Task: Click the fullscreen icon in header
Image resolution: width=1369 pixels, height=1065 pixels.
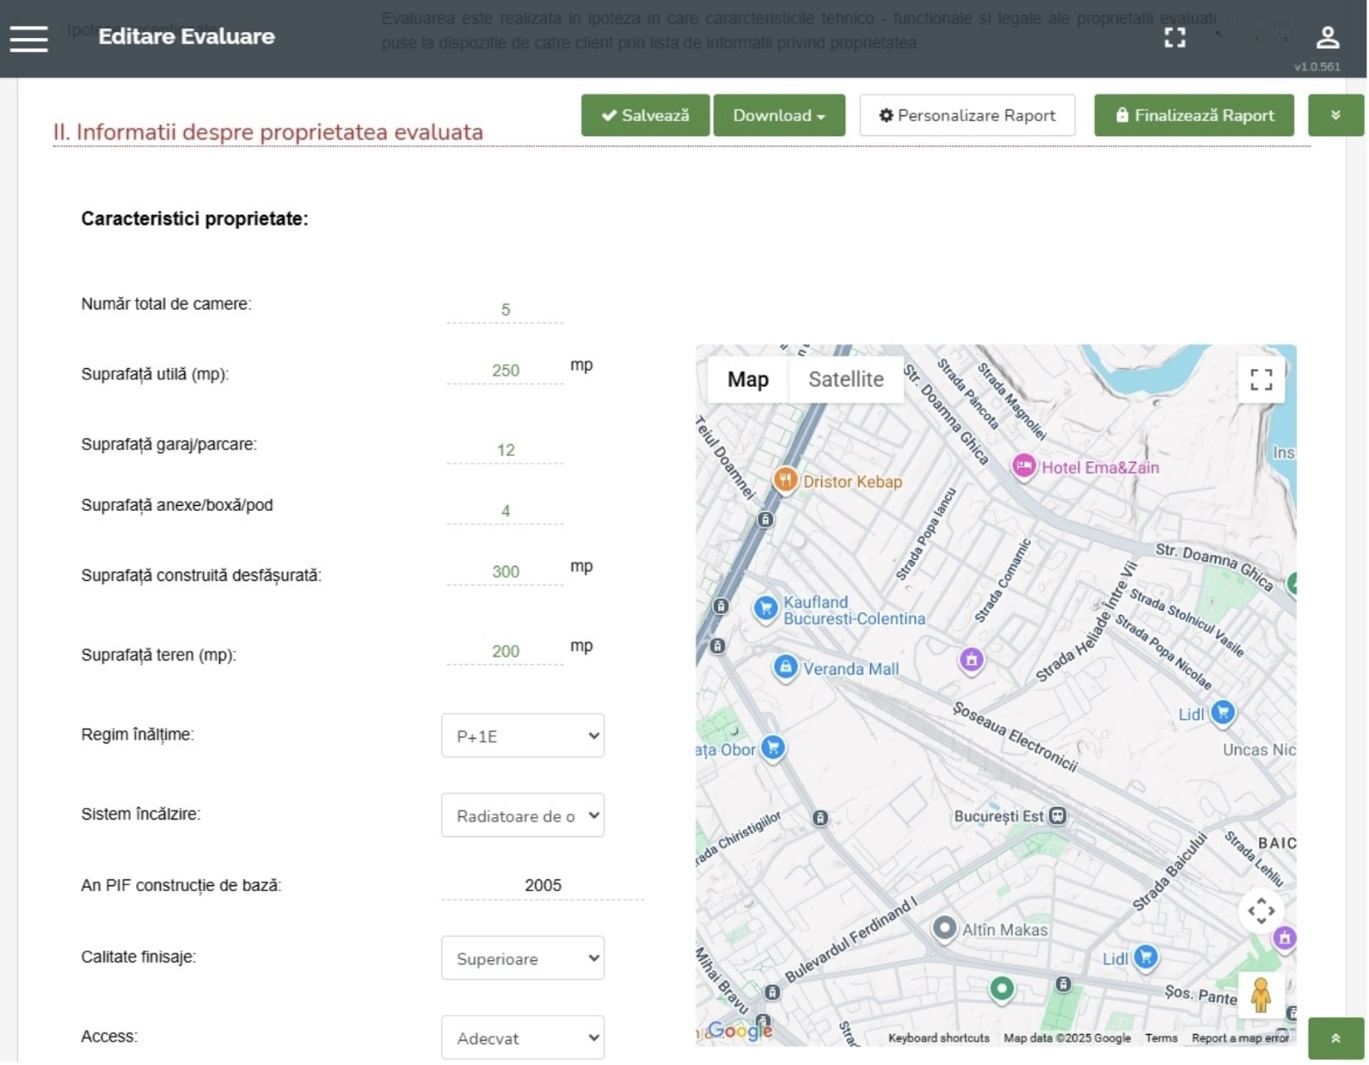Action: pyautogui.click(x=1175, y=37)
